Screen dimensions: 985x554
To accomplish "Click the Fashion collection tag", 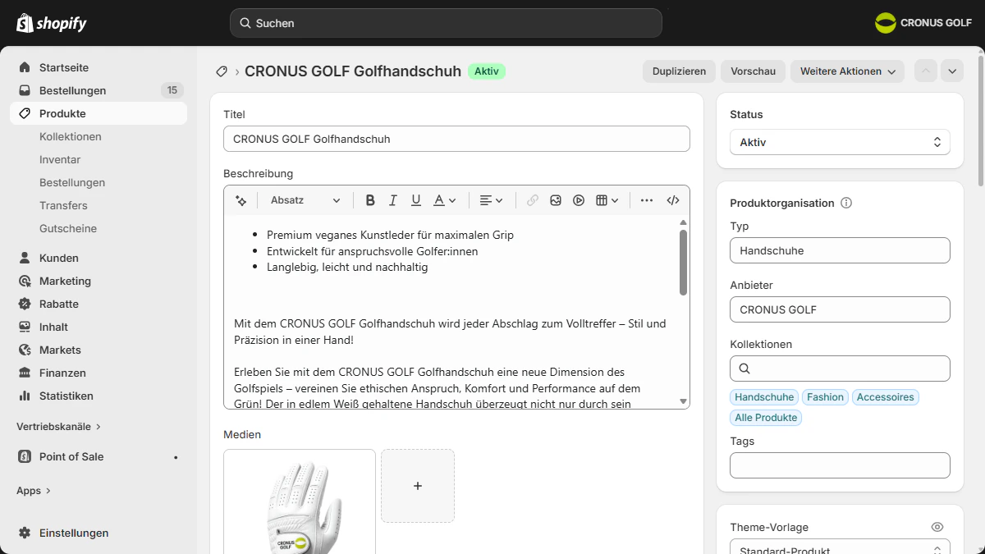I will pos(825,397).
